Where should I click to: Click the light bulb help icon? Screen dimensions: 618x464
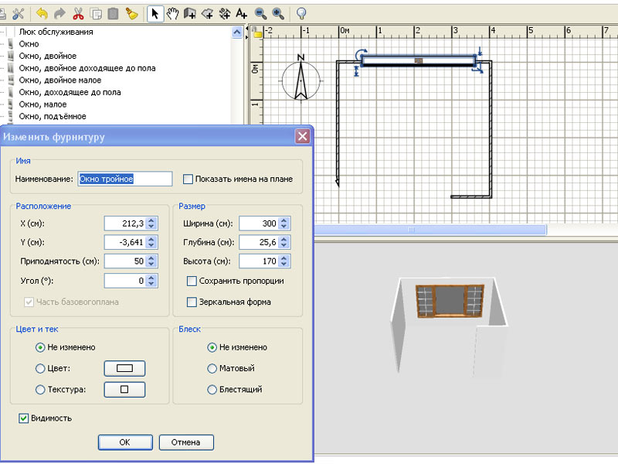[x=301, y=14]
